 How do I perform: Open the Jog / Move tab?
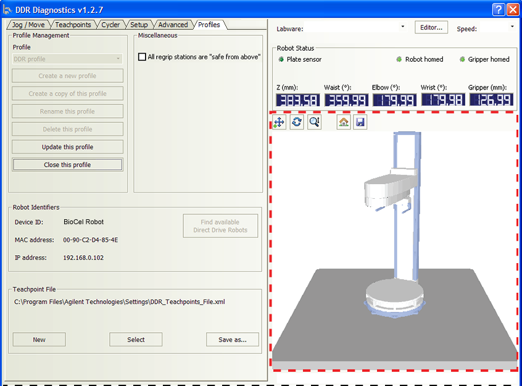28,25
